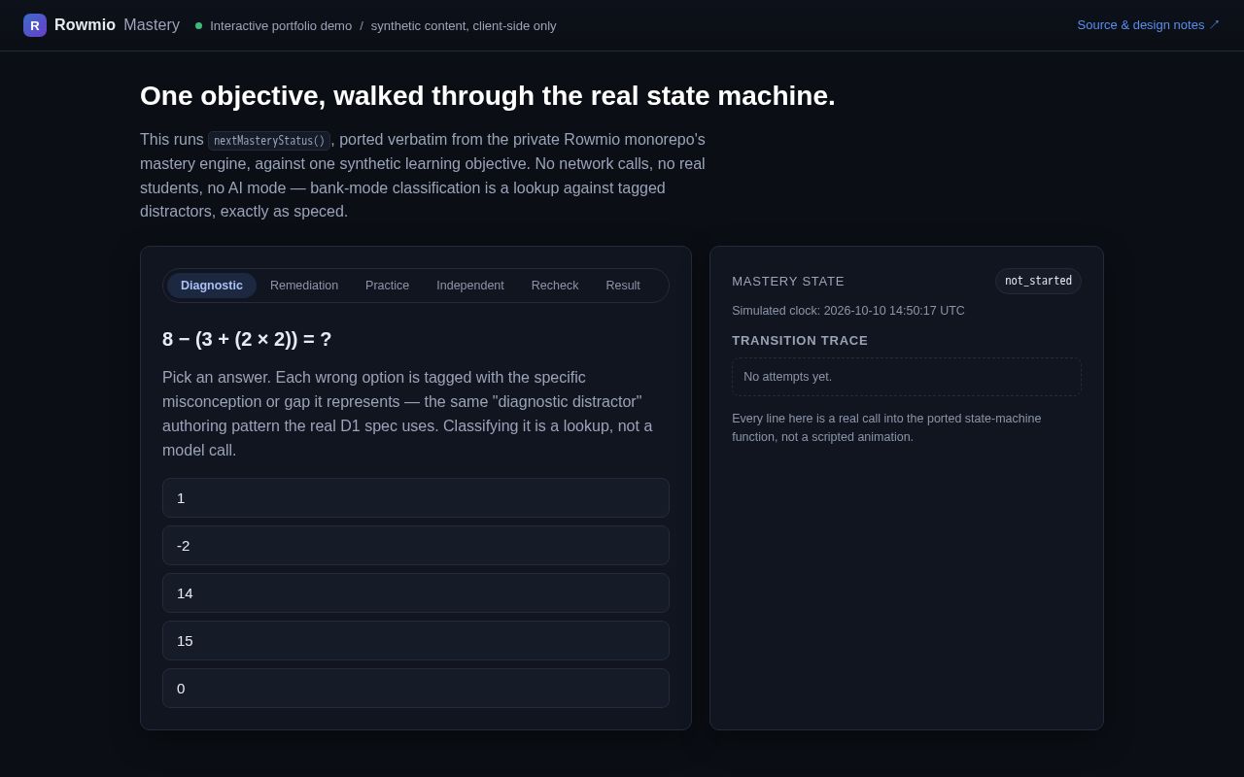Click the nextMasteryStatus() code label
The image size is (1244, 777).
pos(269,141)
